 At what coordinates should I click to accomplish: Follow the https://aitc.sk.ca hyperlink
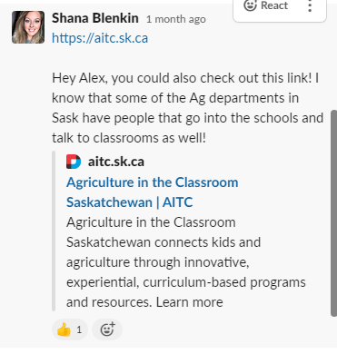click(x=100, y=38)
